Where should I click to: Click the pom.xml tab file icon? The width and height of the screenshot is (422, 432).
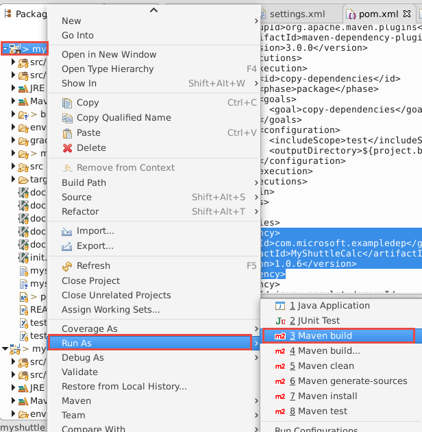pyautogui.click(x=351, y=14)
